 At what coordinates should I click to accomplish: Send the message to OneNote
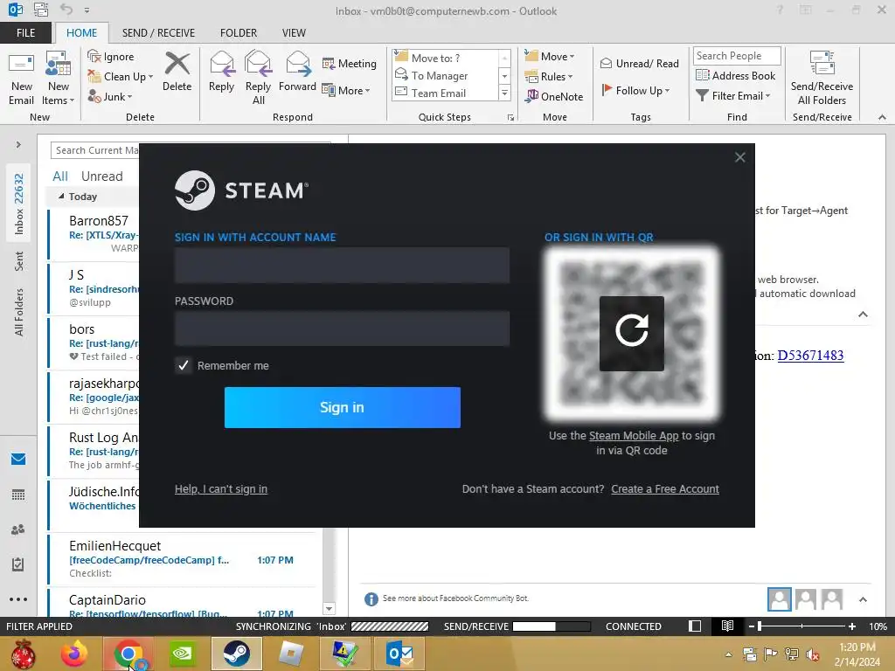[x=554, y=96]
